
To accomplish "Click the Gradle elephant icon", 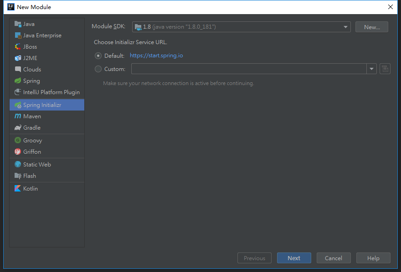I will (18, 127).
